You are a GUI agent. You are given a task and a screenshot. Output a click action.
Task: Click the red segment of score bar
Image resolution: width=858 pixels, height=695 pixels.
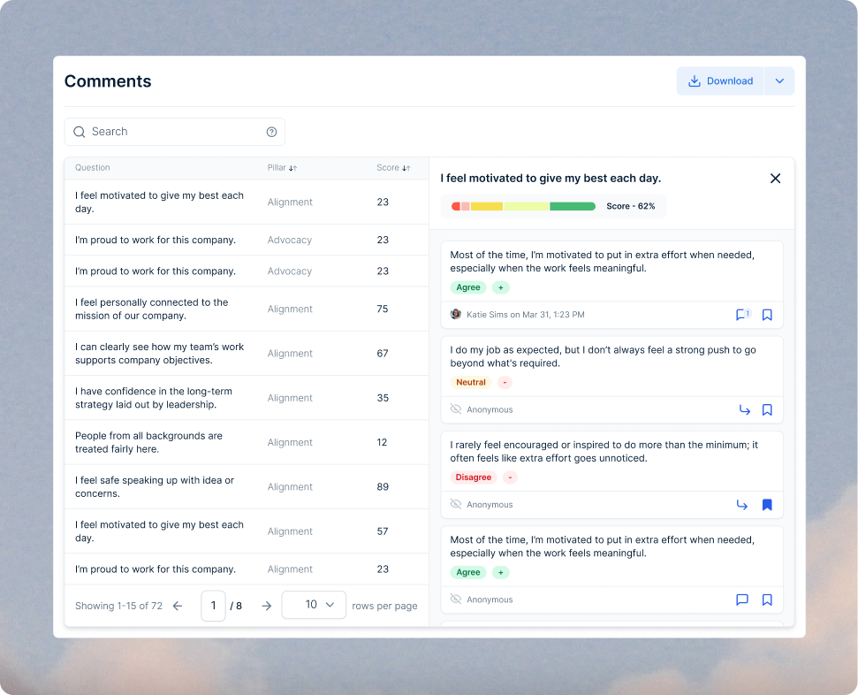455,207
